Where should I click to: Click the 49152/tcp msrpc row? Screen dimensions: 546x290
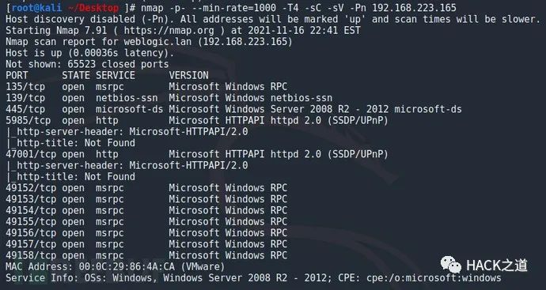pos(146,188)
